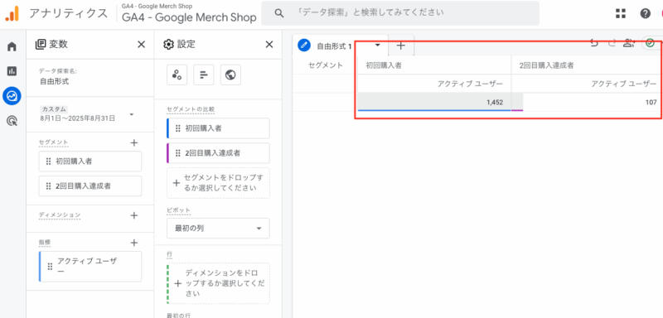The height and width of the screenshot is (318, 663).
Task: Select the segment overlap technique icon
Action: pyautogui.click(x=177, y=75)
